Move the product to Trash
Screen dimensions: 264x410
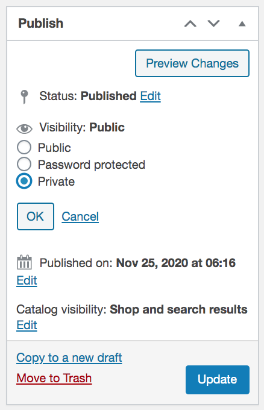[x=54, y=379]
